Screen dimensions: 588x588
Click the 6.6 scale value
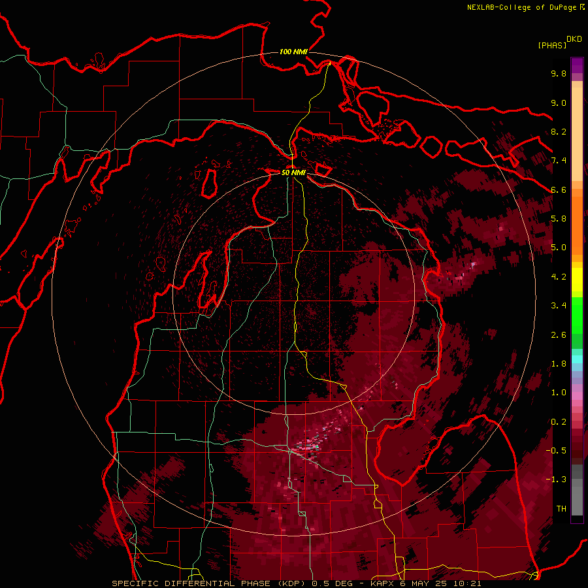tap(559, 189)
